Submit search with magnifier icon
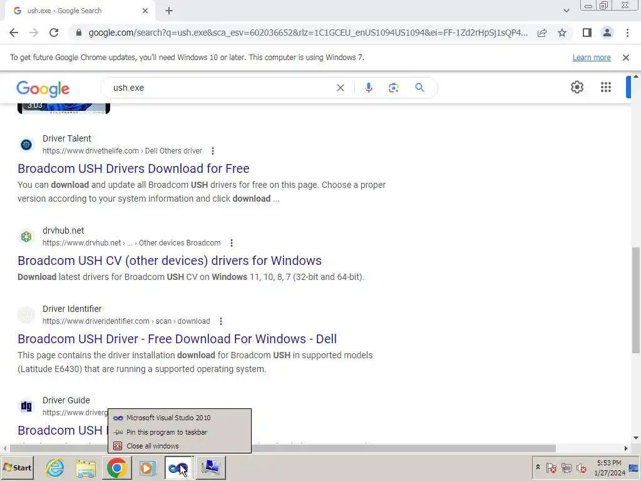The width and height of the screenshot is (641, 481). click(419, 88)
